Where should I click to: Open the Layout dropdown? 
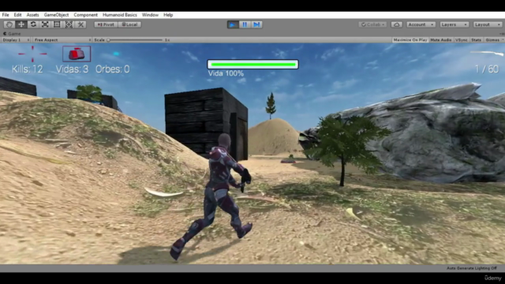[488, 24]
